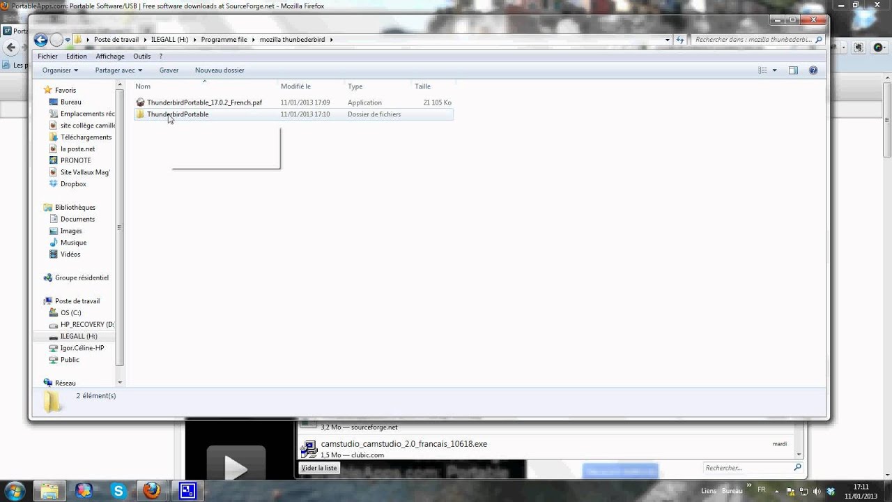This screenshot has width=892, height=502.
Task: Switch to Firefox from the taskbar
Action: click(153, 491)
